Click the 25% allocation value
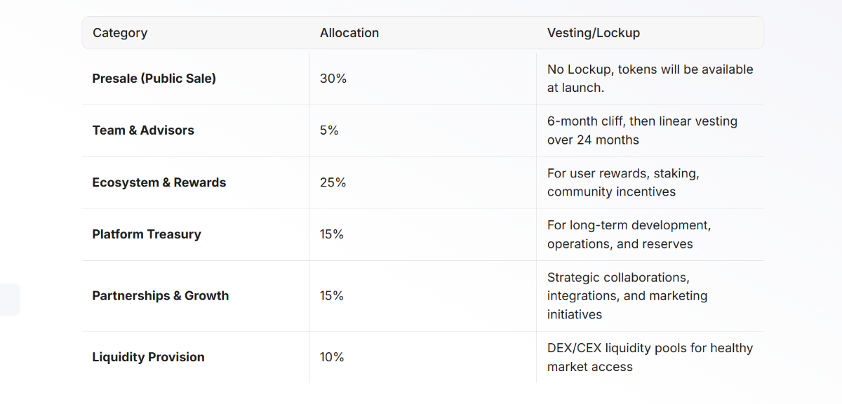Image resolution: width=842 pixels, height=404 pixels. click(x=333, y=182)
